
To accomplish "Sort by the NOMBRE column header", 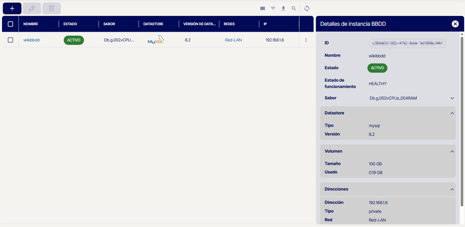I will click(31, 24).
